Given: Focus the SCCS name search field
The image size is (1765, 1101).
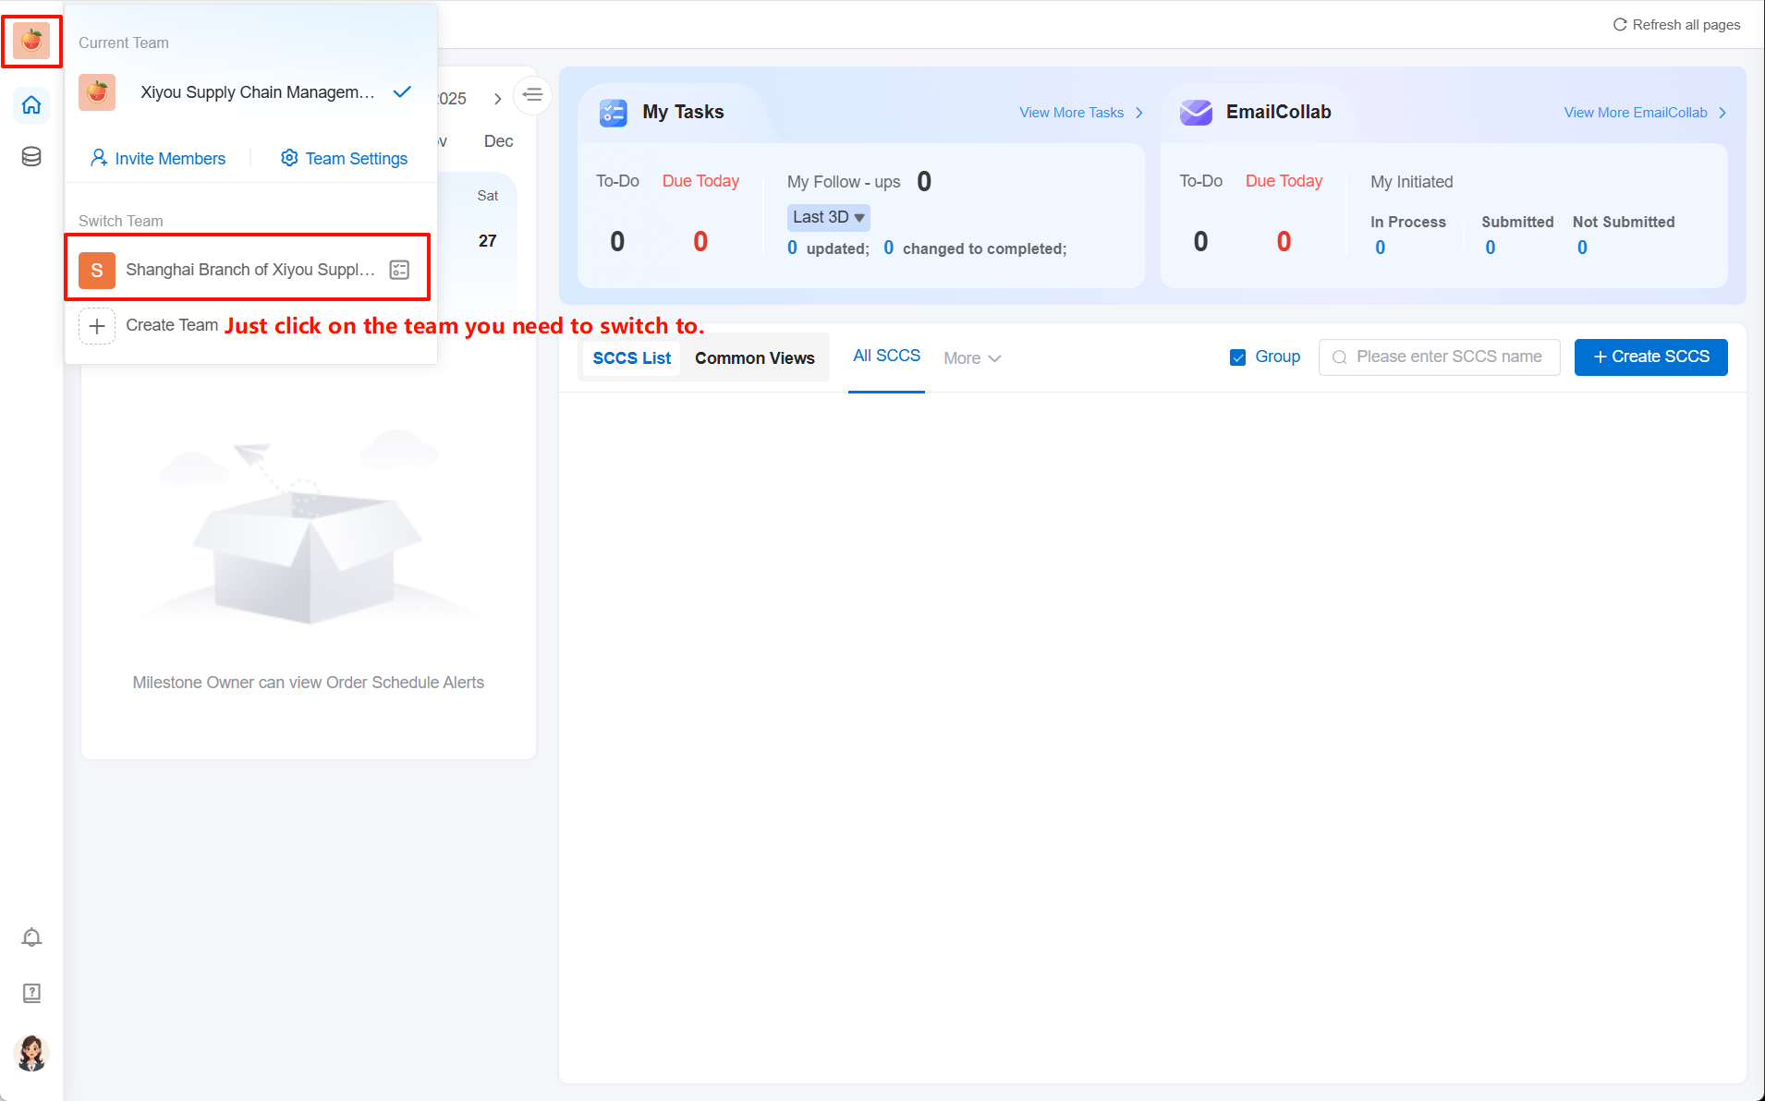Looking at the screenshot, I should (x=1448, y=357).
